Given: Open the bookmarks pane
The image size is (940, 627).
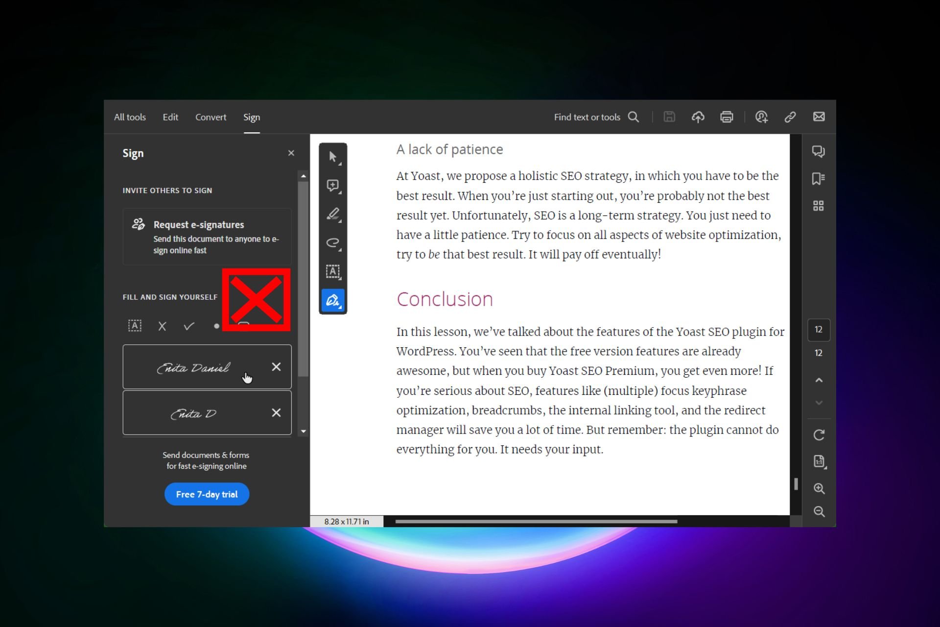Looking at the screenshot, I should pos(819,179).
